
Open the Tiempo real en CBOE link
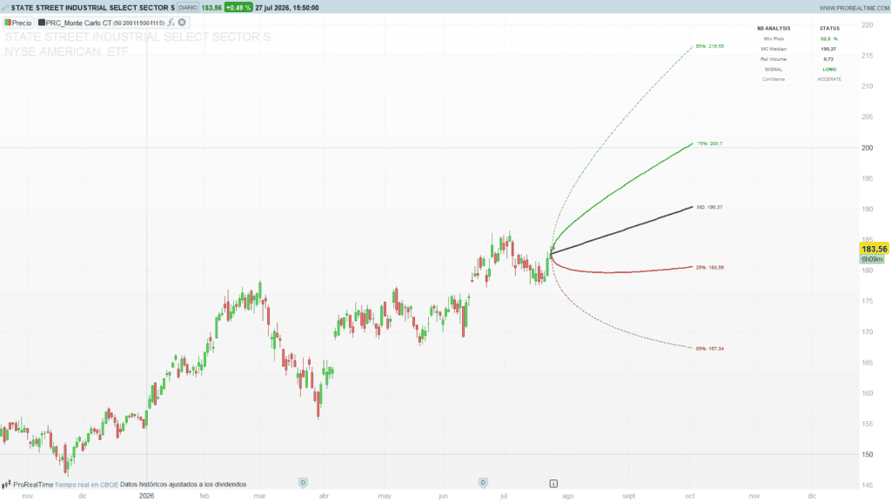[86, 484]
